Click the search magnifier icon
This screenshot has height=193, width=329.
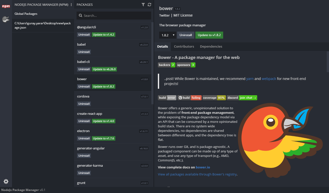81,16
